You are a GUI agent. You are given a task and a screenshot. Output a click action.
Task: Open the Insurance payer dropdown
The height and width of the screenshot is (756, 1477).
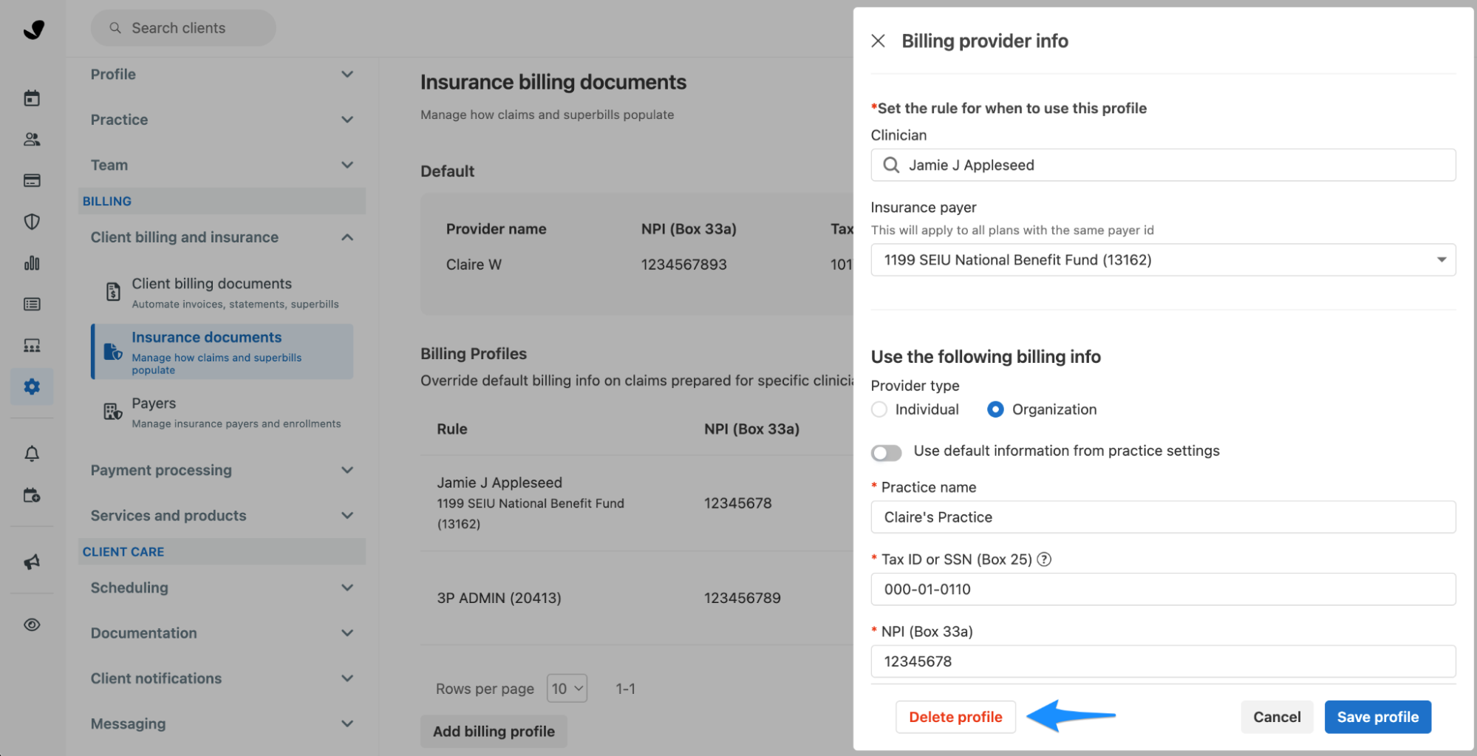pos(1163,260)
